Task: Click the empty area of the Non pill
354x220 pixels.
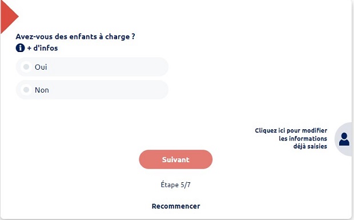Action: pos(107,90)
